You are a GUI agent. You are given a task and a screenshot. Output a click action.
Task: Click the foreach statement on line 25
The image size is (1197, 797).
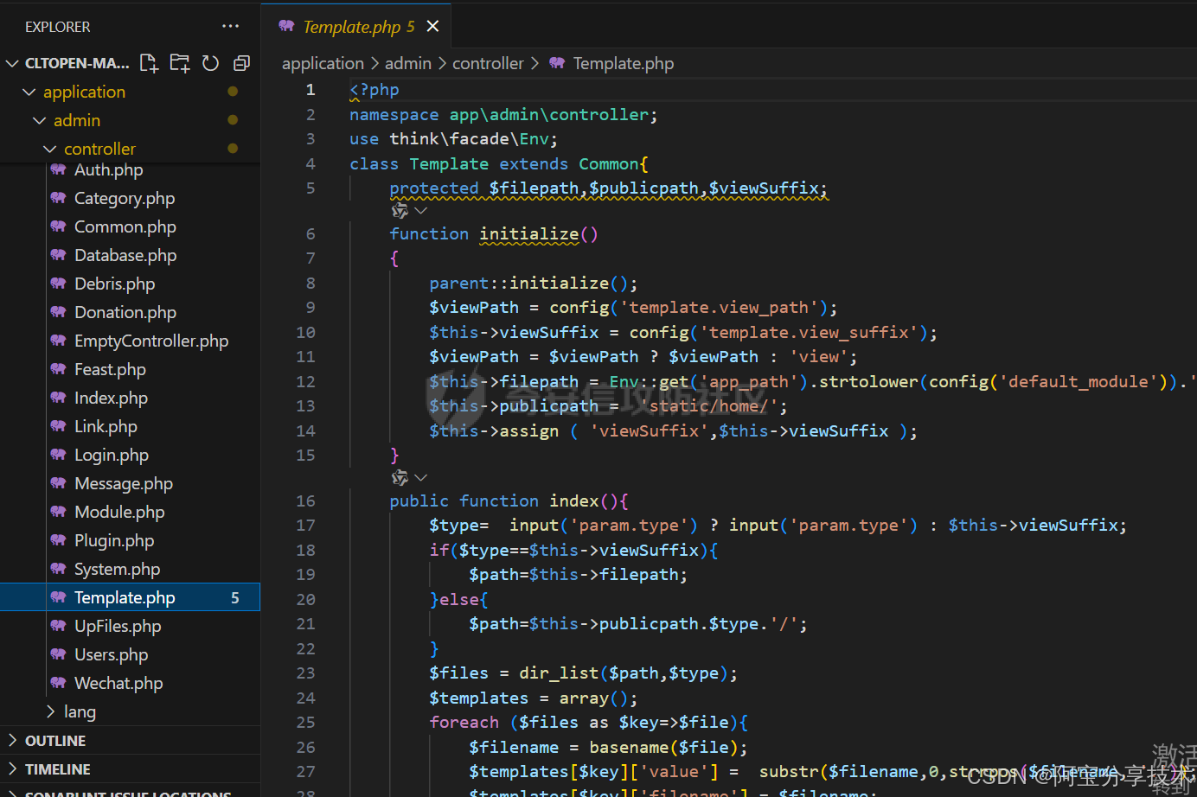tap(589, 722)
